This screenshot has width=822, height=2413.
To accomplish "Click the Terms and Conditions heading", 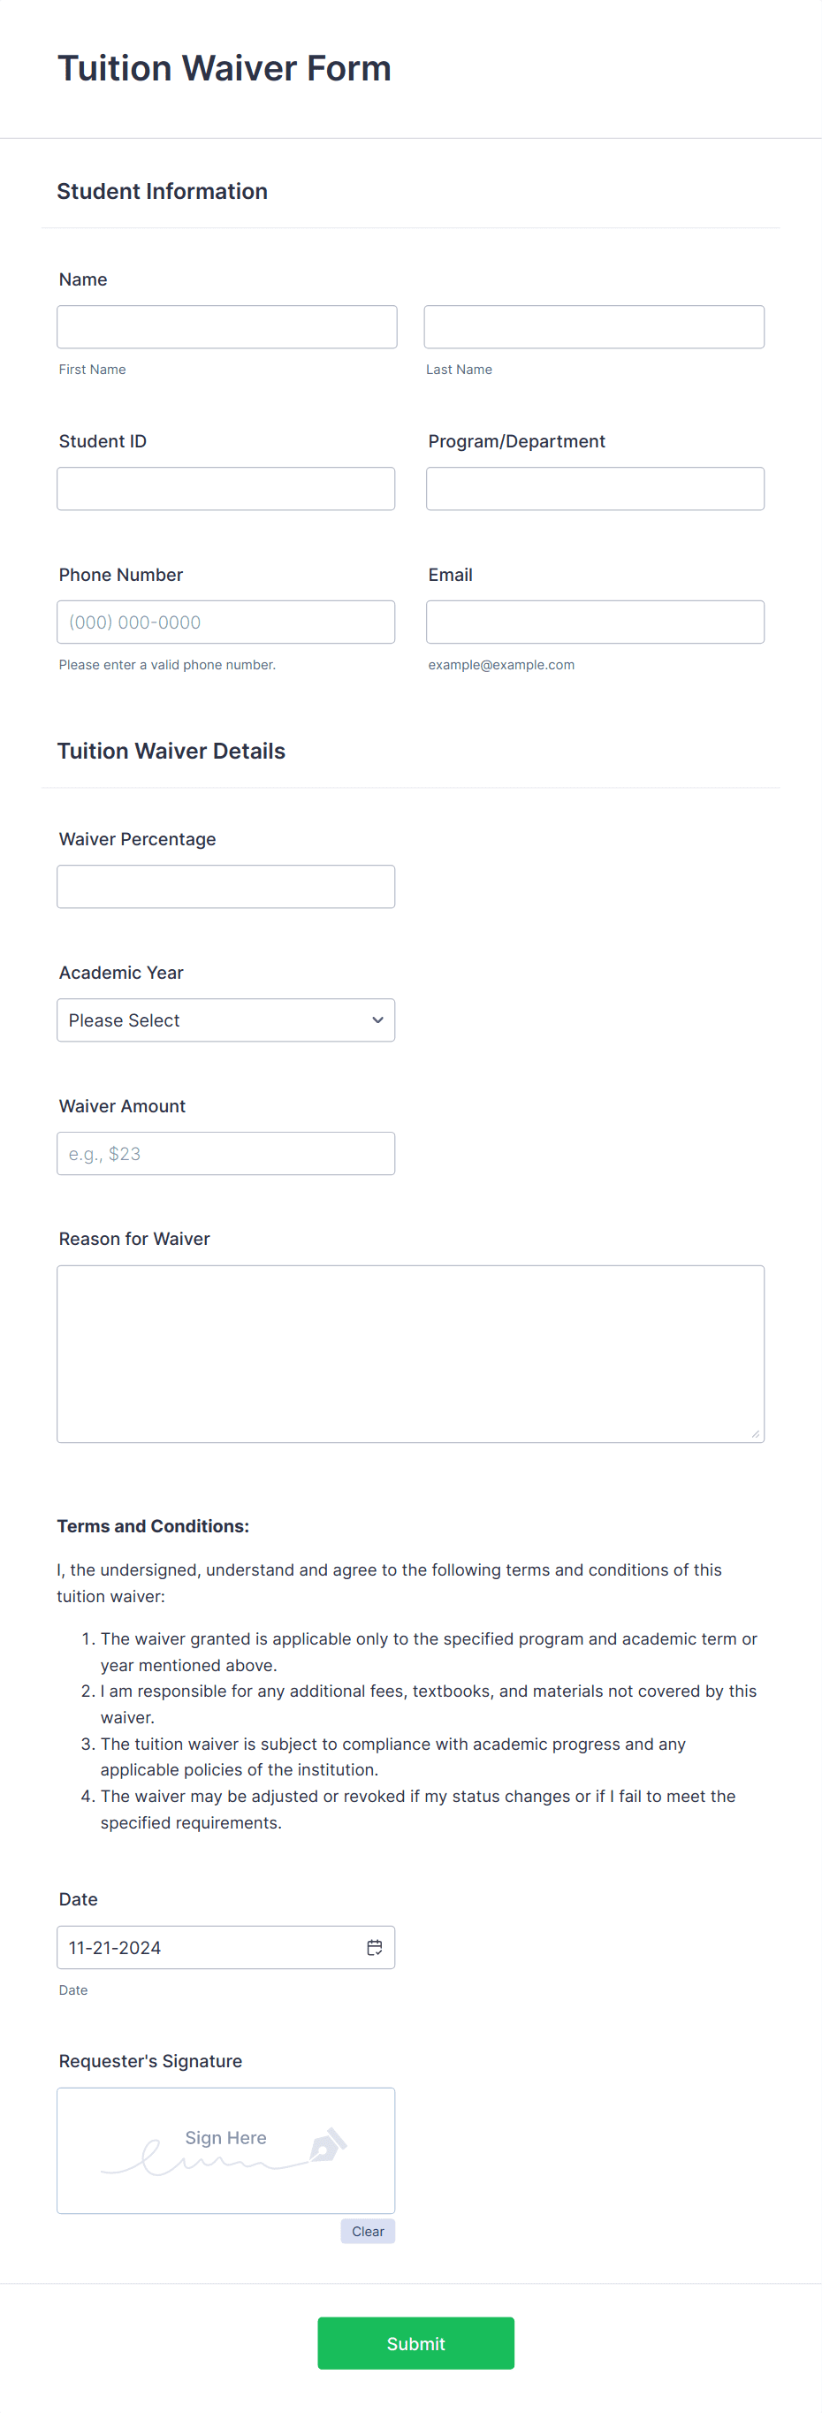I will pyautogui.click(x=153, y=1525).
